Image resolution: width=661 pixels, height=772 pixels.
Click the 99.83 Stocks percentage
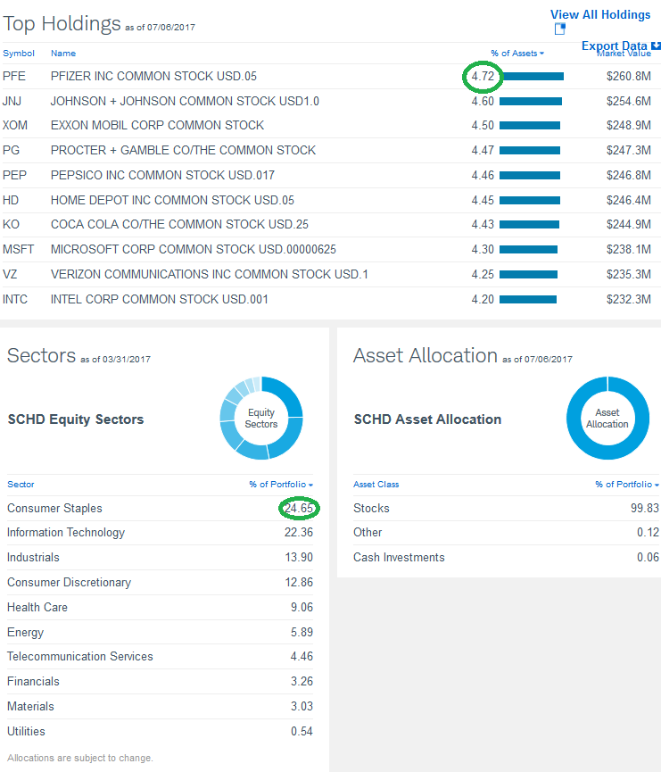[645, 508]
